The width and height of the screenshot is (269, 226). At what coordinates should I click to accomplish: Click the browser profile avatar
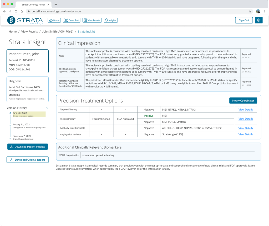tap(258, 12)
